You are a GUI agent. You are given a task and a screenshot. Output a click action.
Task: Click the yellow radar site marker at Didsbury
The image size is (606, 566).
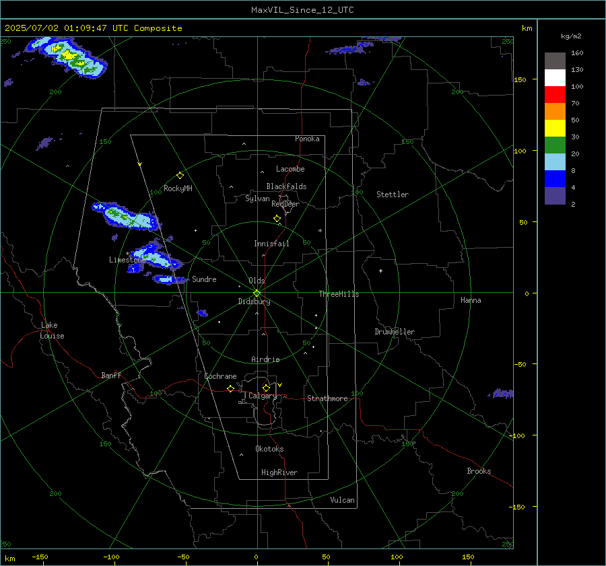pyautogui.click(x=257, y=293)
